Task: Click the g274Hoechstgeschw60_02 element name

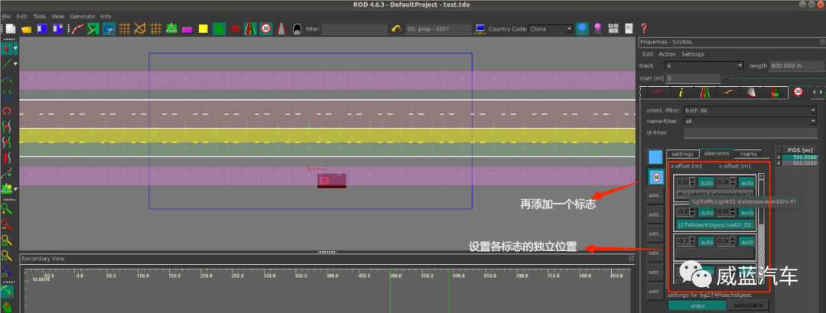Action: point(715,224)
